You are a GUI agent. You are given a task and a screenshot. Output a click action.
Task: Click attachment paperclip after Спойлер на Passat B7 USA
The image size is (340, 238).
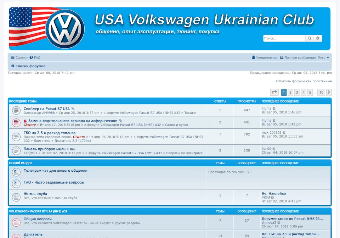pyautogui.click(x=73, y=109)
